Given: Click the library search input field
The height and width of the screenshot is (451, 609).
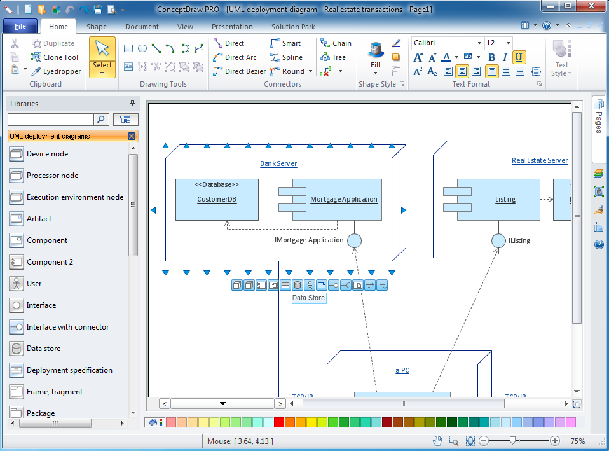Looking at the screenshot, I should coord(50,120).
